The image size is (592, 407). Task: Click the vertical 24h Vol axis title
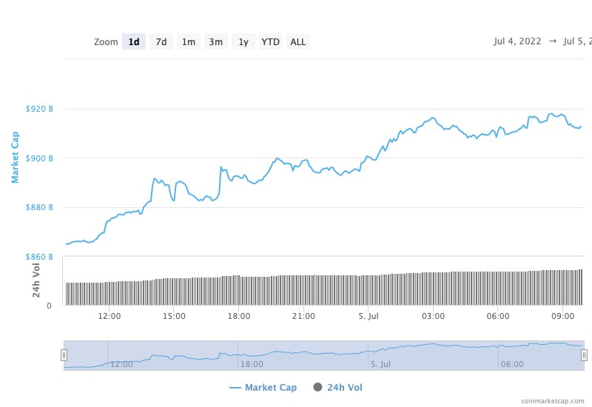click(36, 280)
